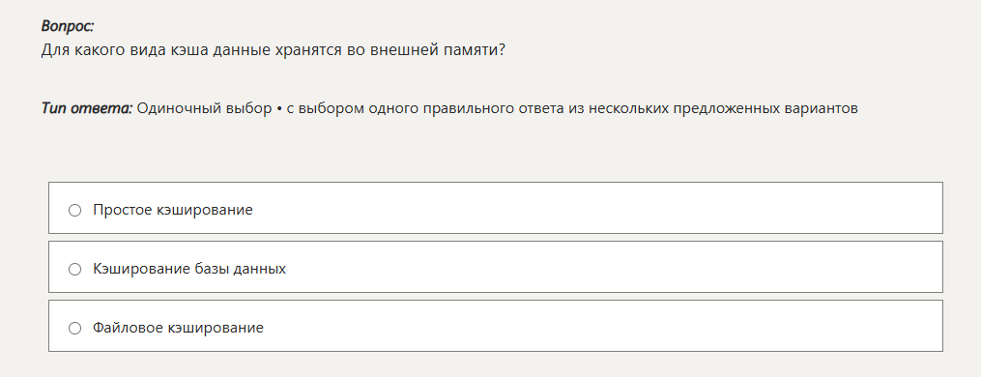Screen dimensions: 981x377
Task: Click the word 'Для' starting the question
Action: tap(56, 50)
